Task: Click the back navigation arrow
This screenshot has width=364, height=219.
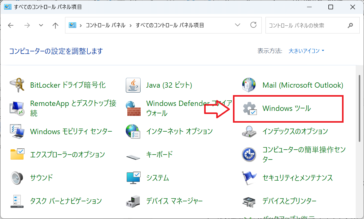Action: pos(11,25)
